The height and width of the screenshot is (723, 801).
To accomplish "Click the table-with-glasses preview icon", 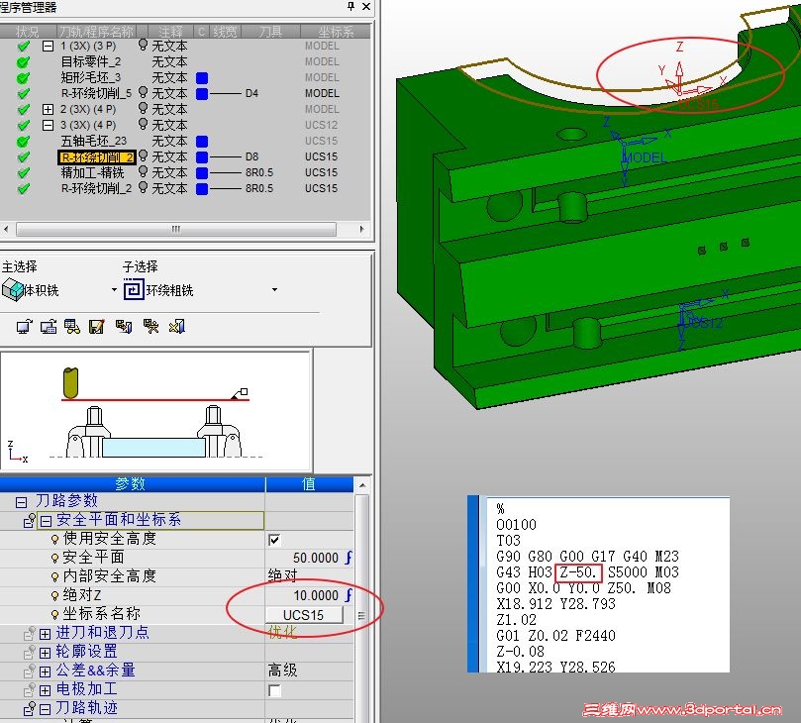I will point(72,326).
